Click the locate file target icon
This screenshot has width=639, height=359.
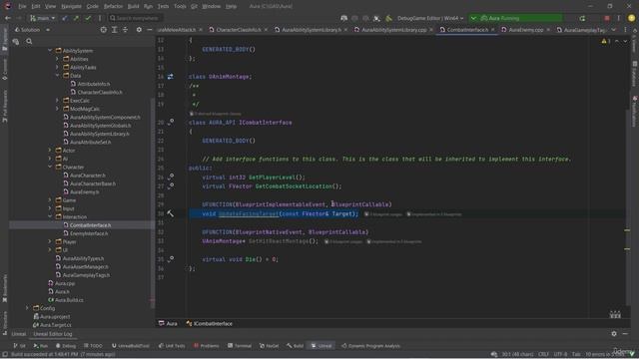tap(104, 30)
